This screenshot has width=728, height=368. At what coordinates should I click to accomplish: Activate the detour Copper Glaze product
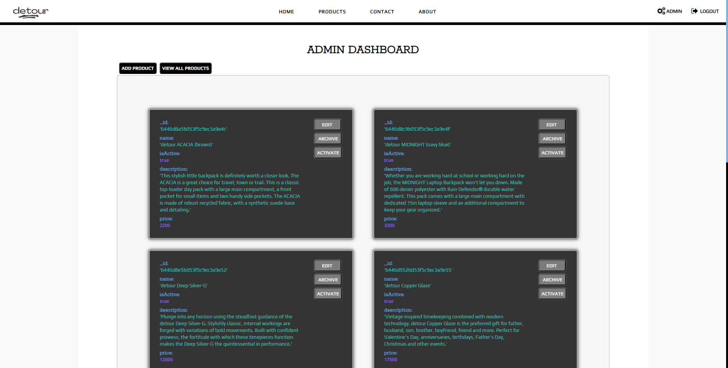(x=552, y=294)
